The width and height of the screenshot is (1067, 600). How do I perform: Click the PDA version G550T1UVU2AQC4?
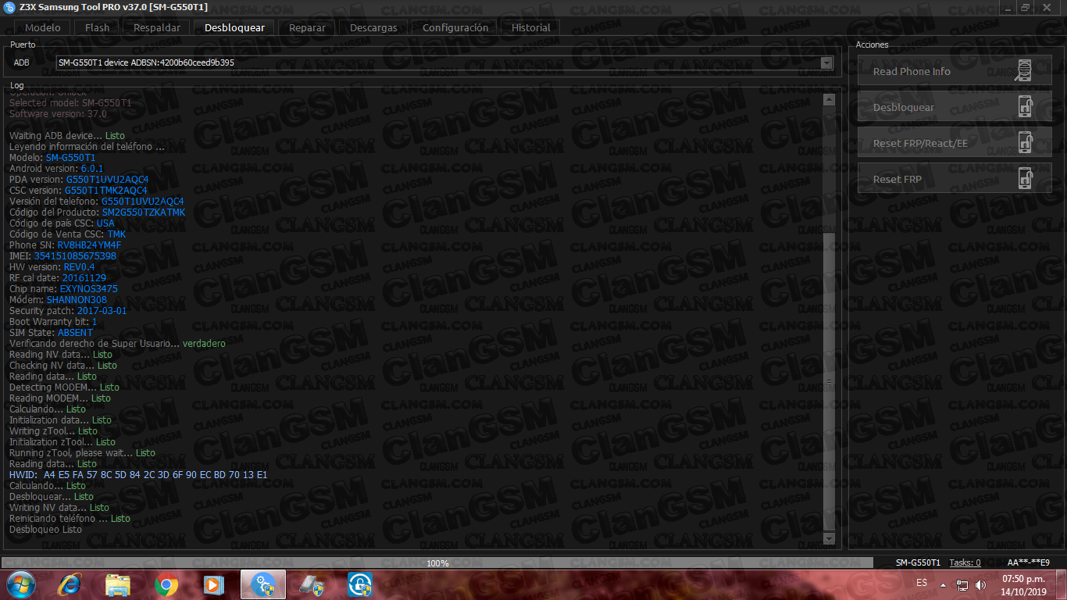[x=107, y=180]
